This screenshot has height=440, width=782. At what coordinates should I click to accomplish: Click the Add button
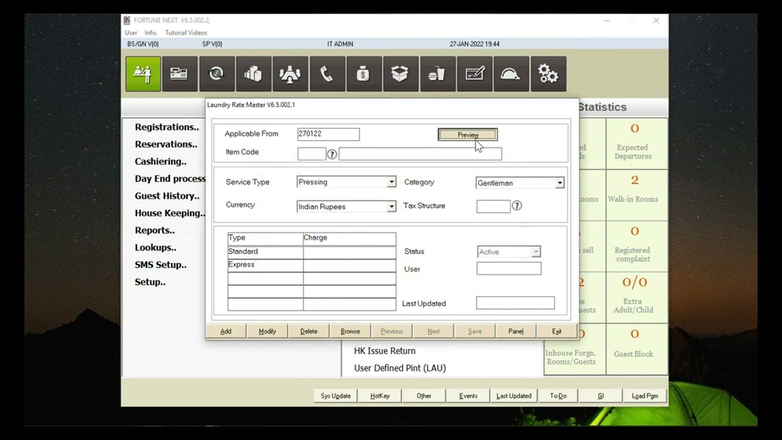226,331
